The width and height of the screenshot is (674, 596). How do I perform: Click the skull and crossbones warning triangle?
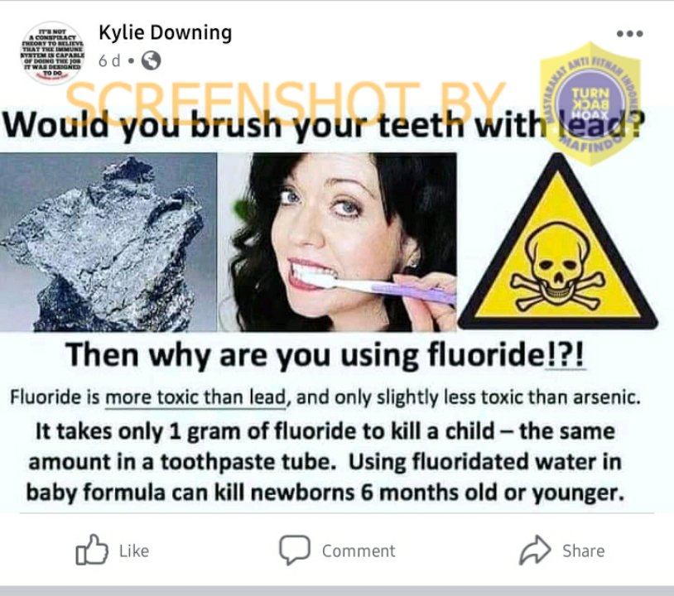tap(558, 243)
